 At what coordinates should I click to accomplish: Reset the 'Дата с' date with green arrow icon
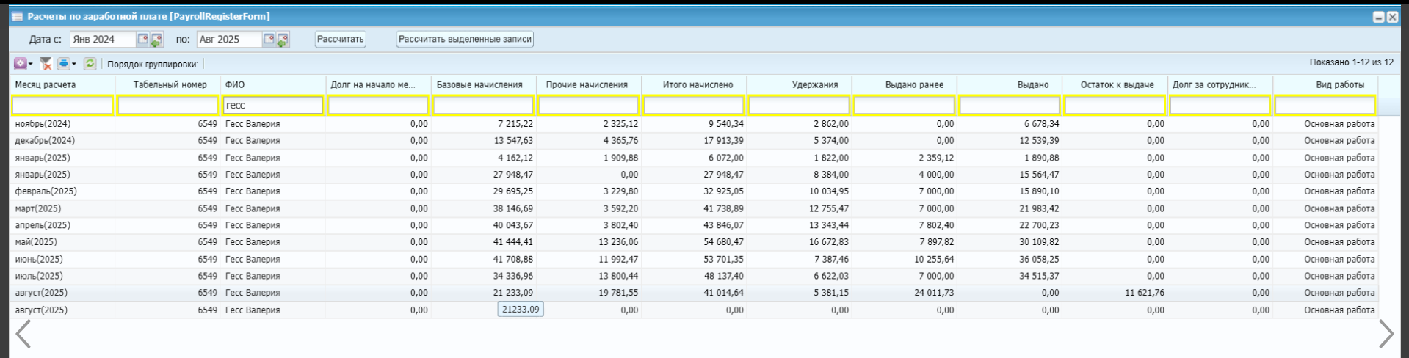156,40
